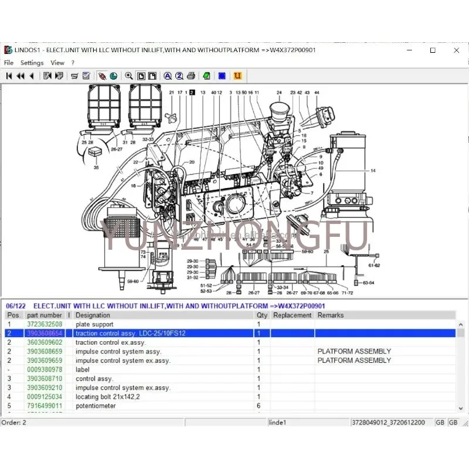Select part number 3903609210
This screenshot has width=469, height=469.
(x=45, y=388)
